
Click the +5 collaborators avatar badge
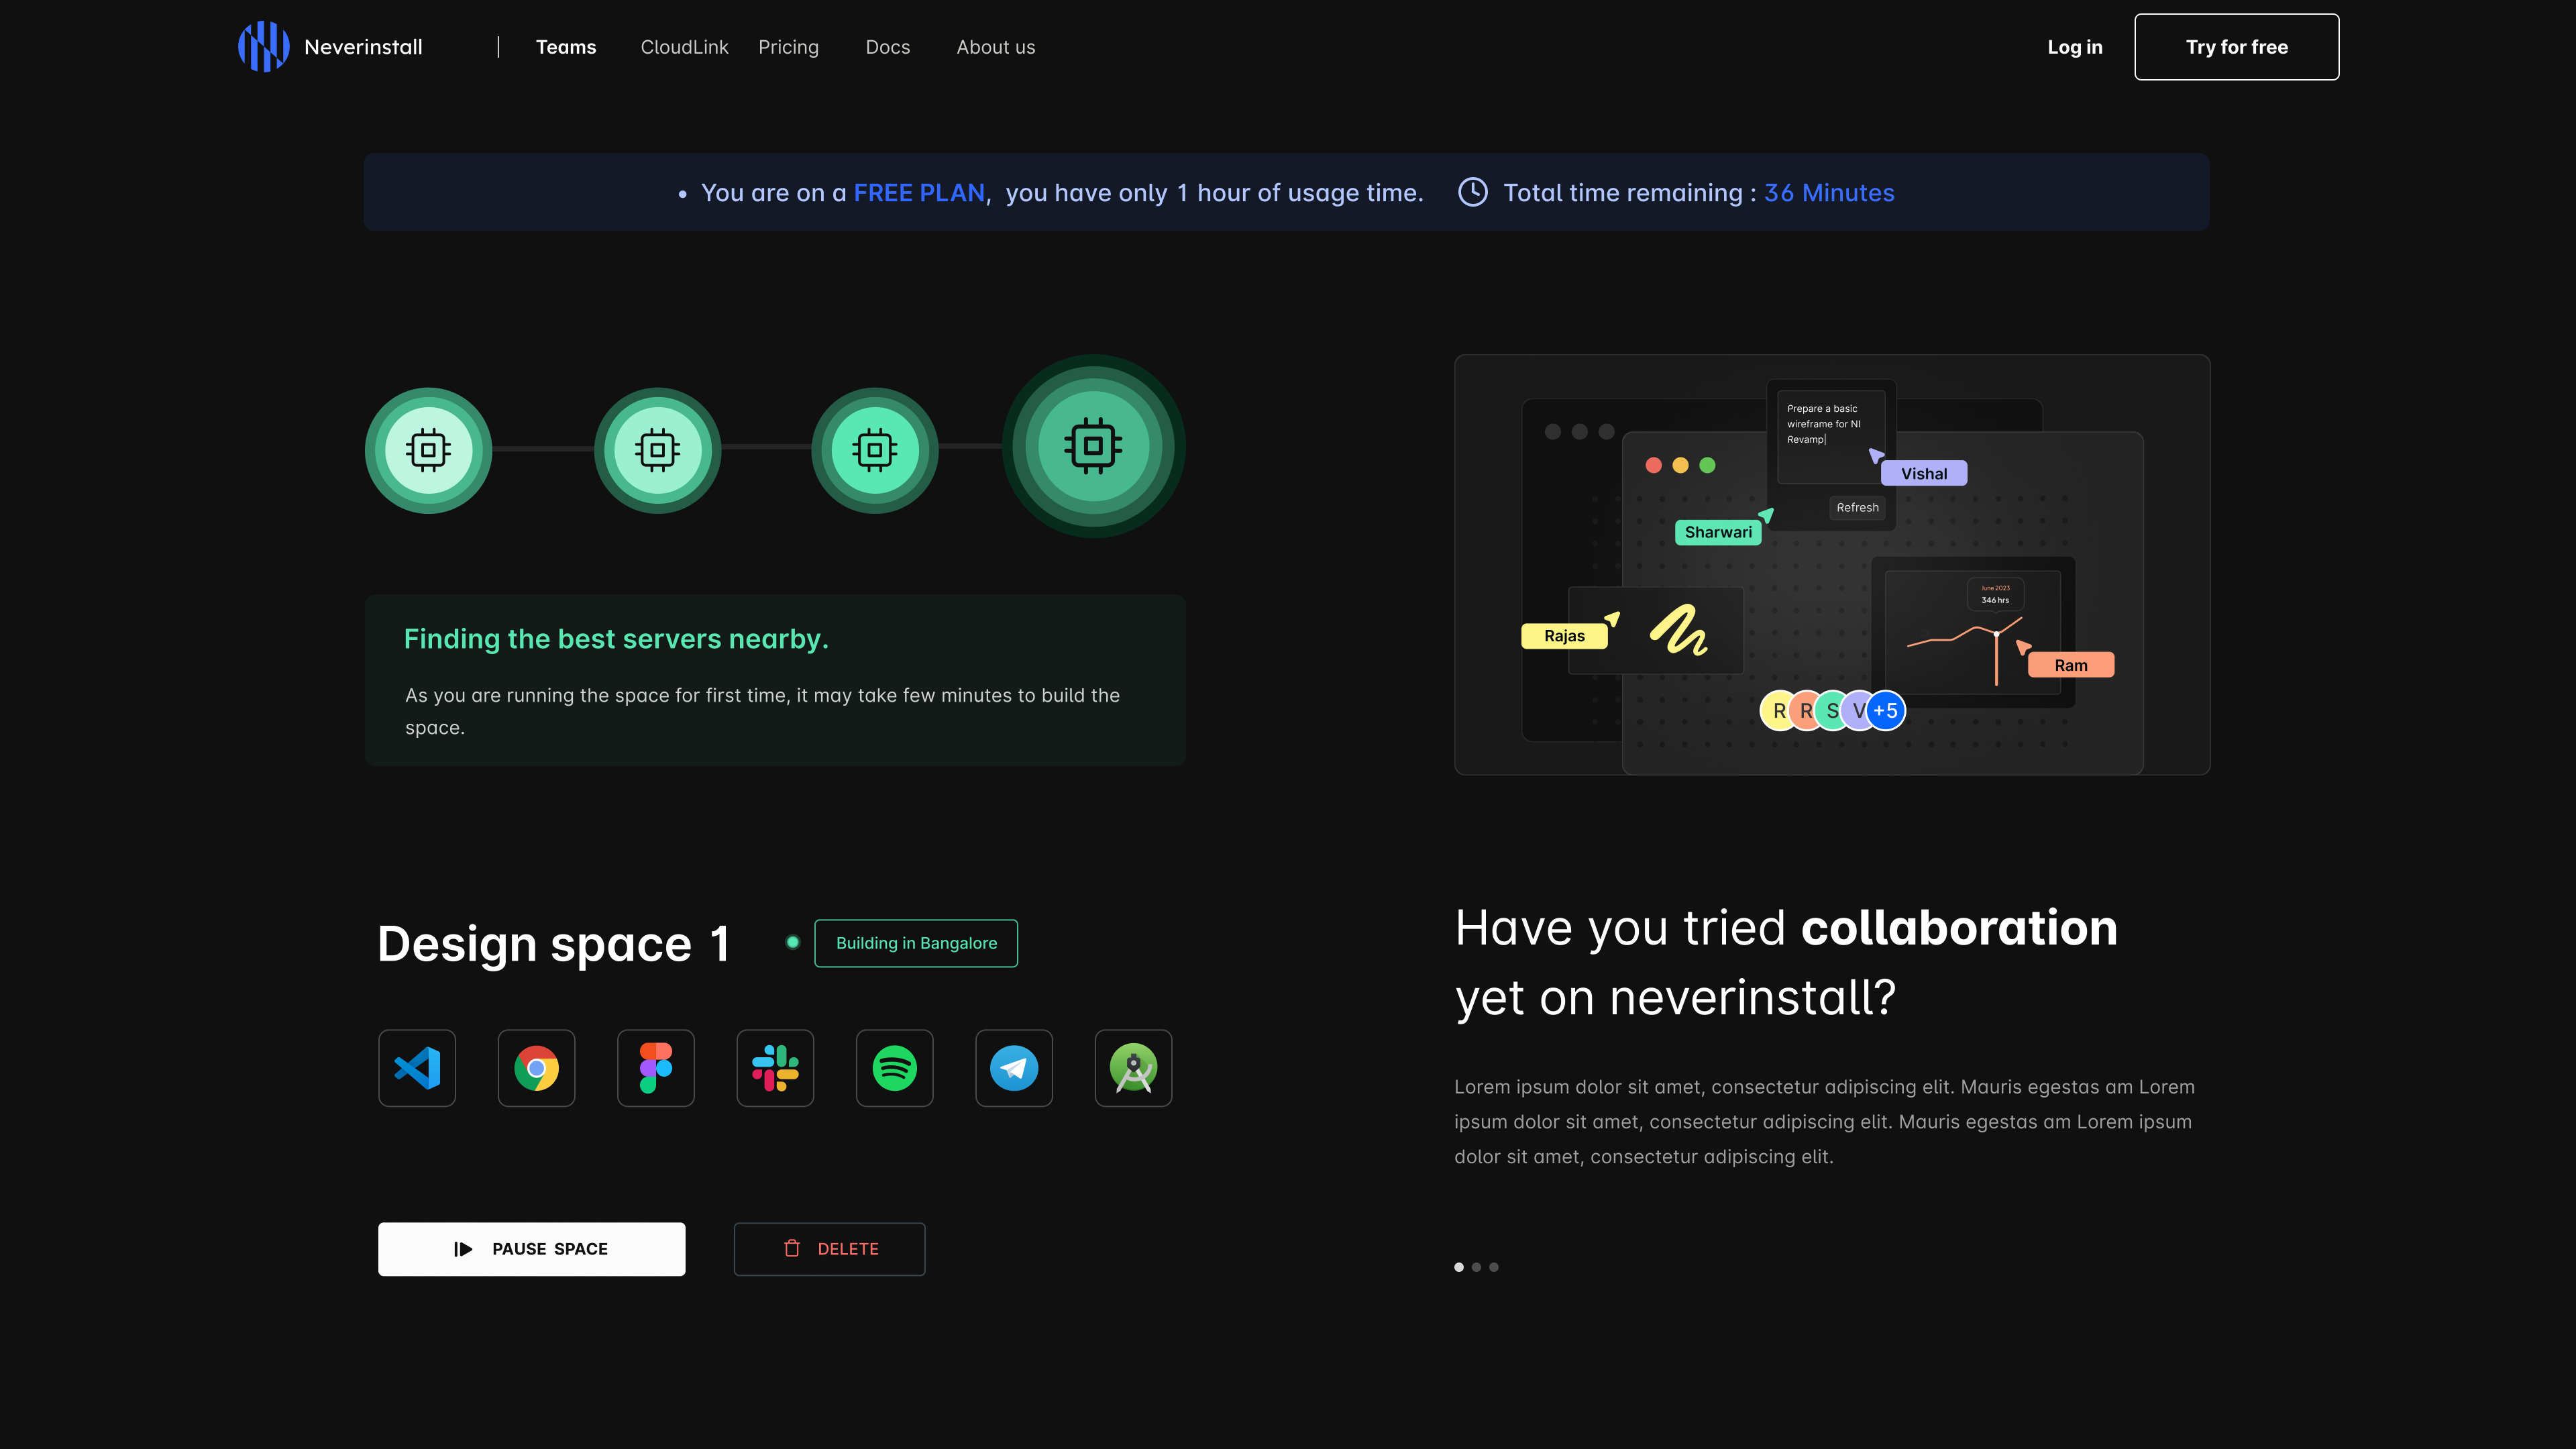pos(1886,710)
